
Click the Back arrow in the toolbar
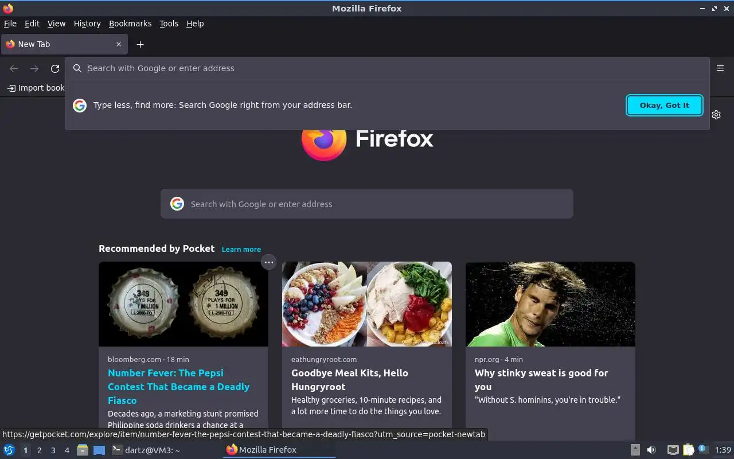[x=14, y=69]
